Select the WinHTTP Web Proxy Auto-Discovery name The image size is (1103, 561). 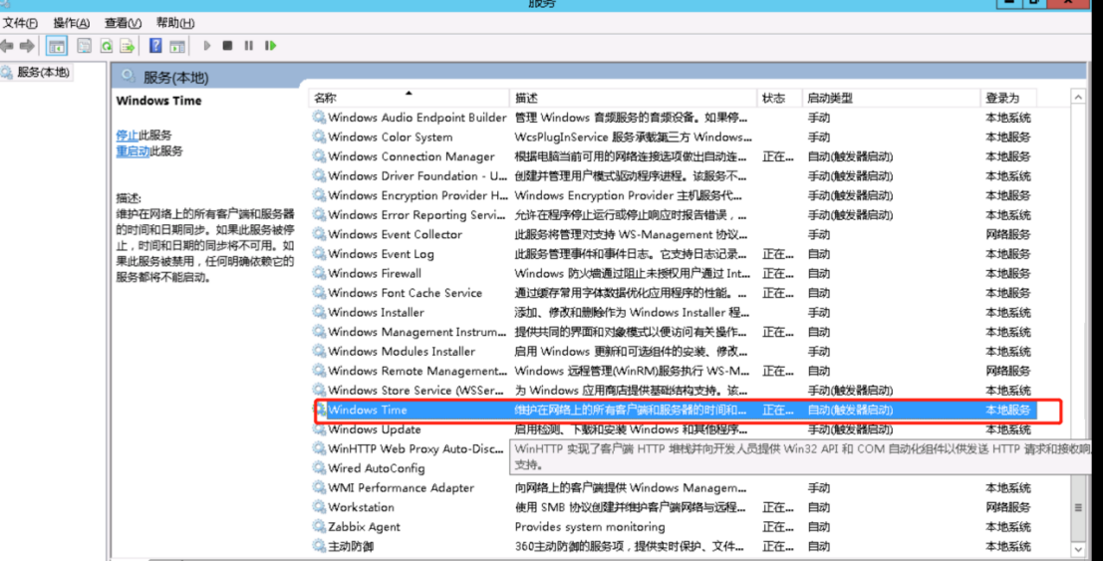coord(415,449)
